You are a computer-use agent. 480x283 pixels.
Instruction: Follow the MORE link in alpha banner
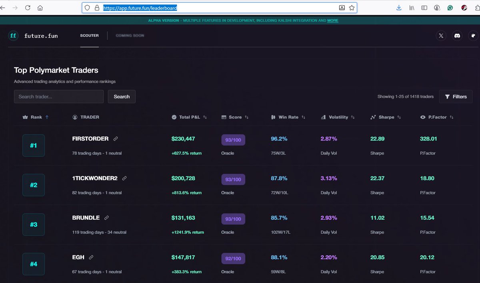pyautogui.click(x=333, y=20)
